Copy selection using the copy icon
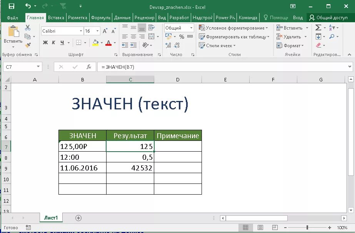 27,36
